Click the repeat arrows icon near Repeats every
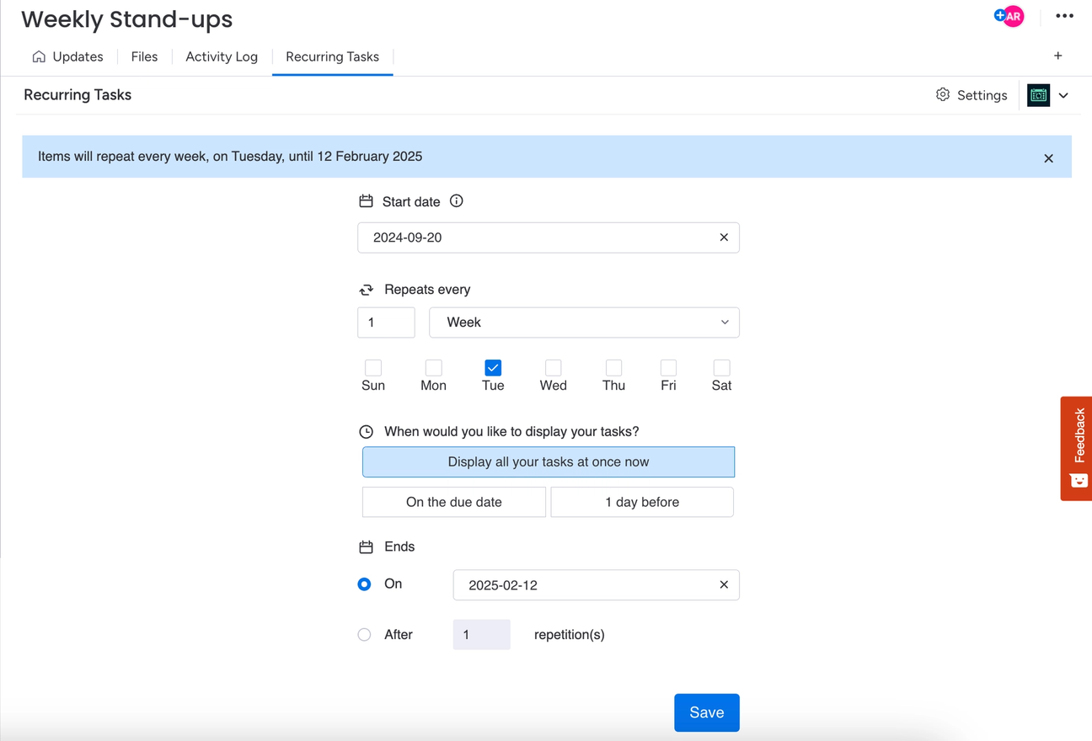The image size is (1092, 741). click(366, 289)
